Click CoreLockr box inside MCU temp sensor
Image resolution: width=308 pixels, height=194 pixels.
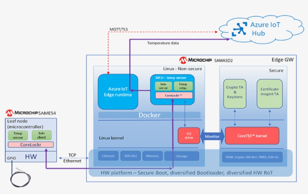pos(174,96)
